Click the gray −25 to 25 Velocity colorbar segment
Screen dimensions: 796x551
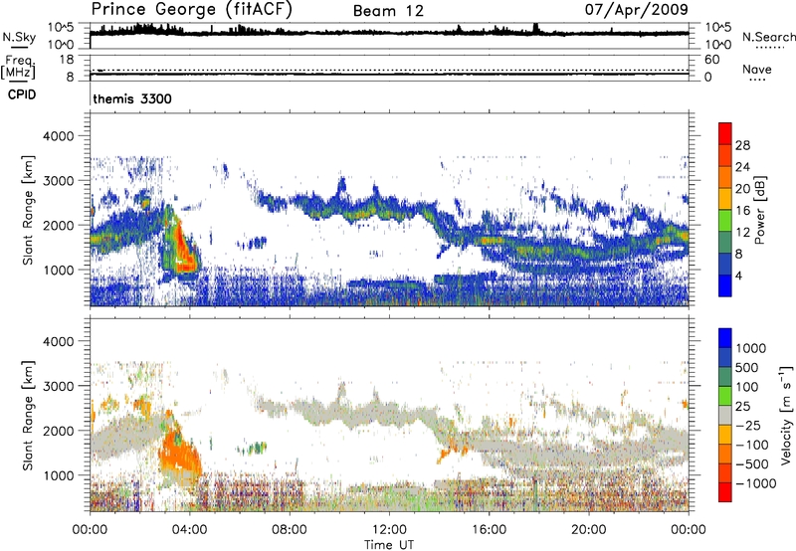[x=725, y=415]
